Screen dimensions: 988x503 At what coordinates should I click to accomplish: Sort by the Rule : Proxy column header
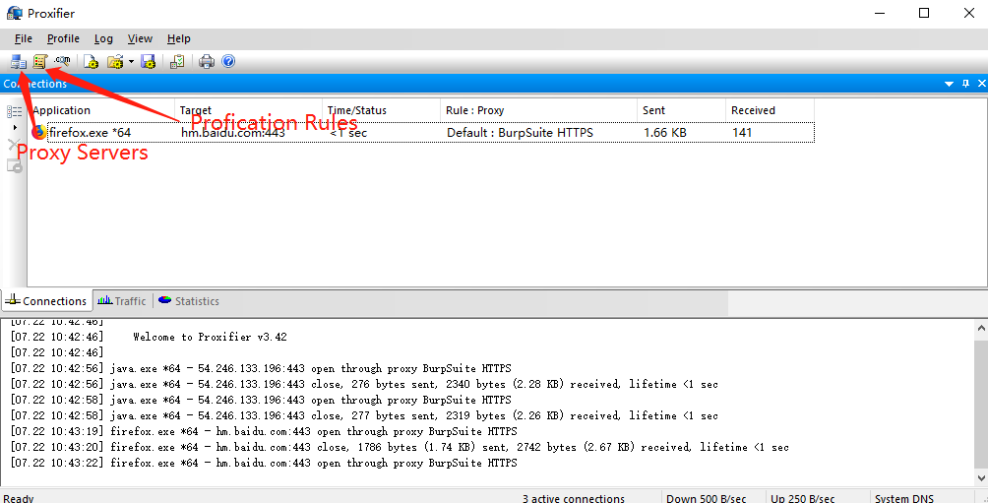[x=538, y=110]
